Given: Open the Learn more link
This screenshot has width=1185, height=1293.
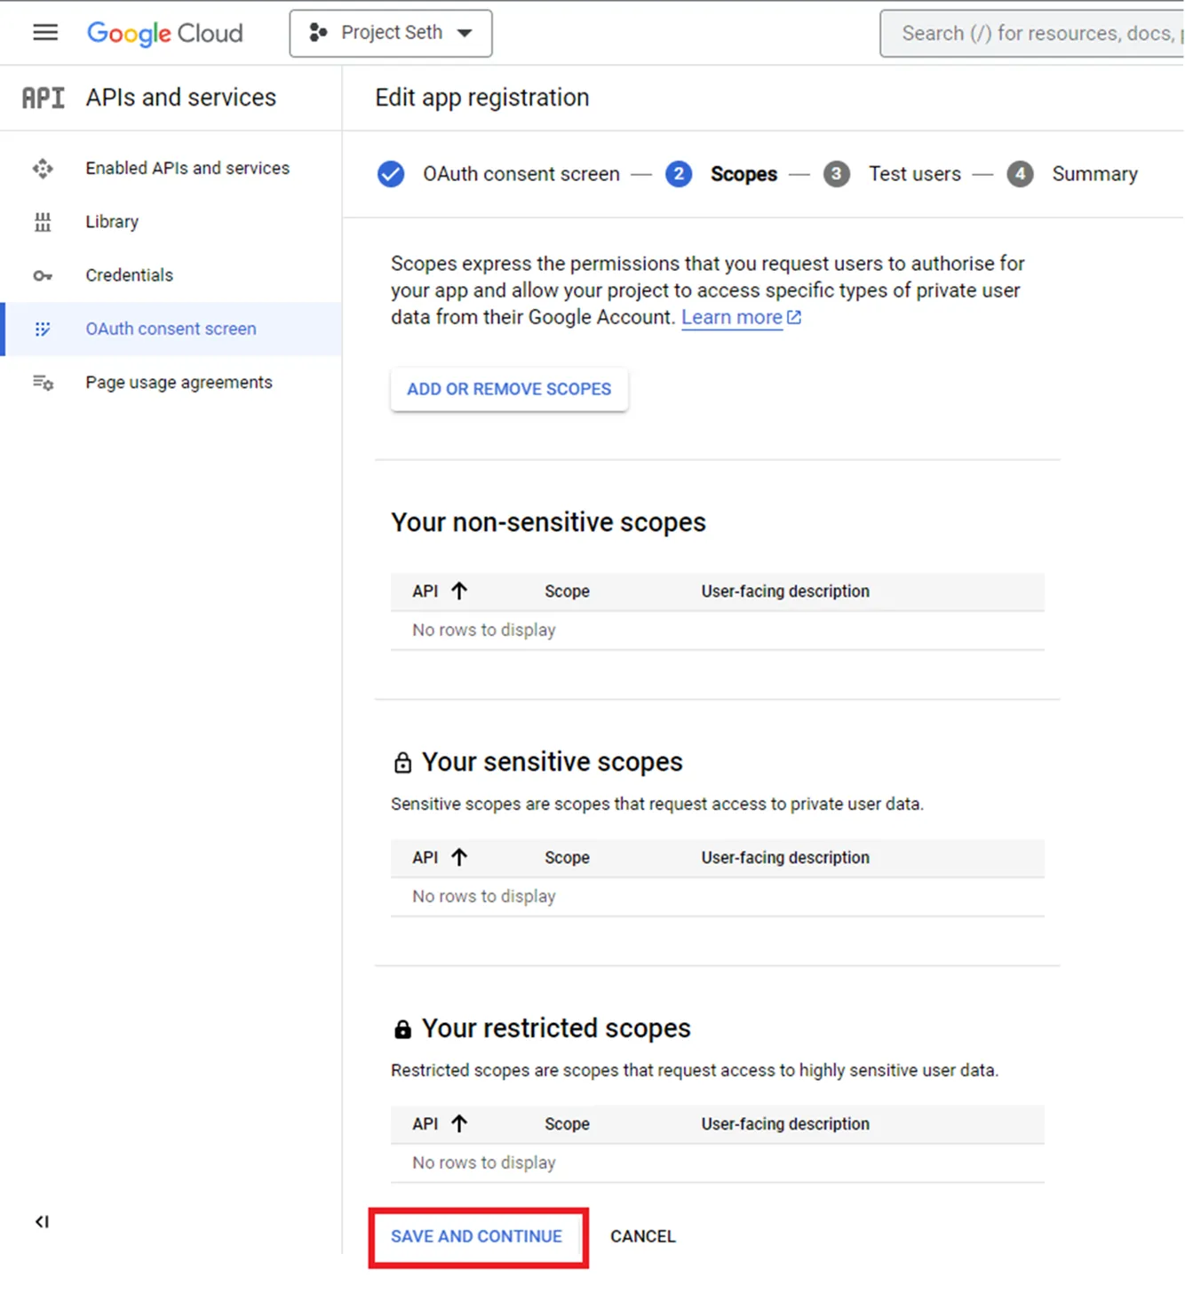Looking at the screenshot, I should [732, 318].
